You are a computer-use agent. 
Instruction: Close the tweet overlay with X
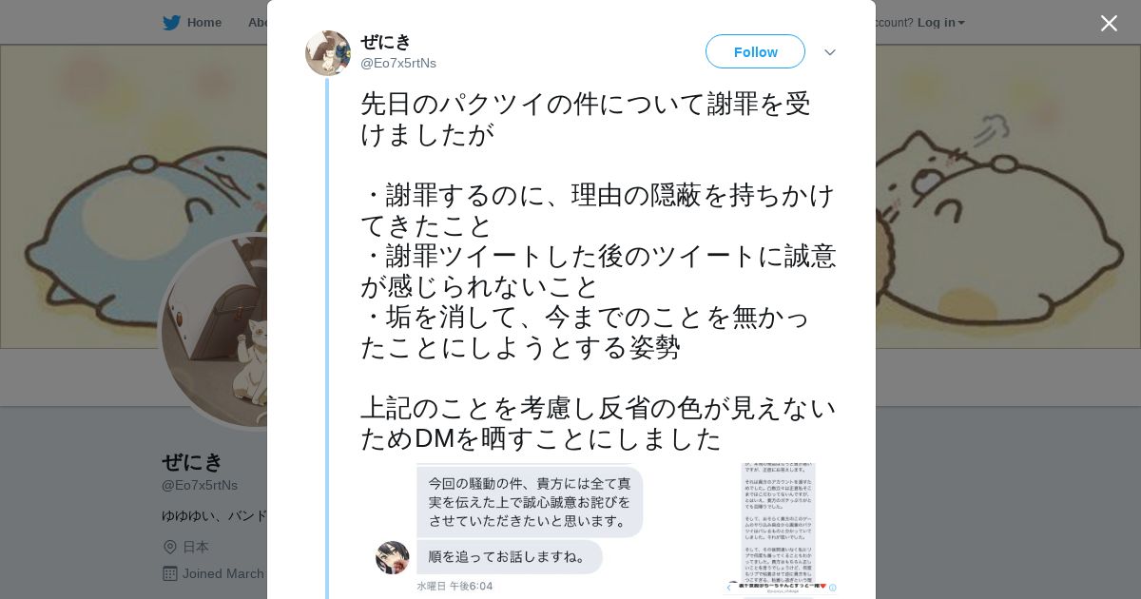pyautogui.click(x=1109, y=23)
